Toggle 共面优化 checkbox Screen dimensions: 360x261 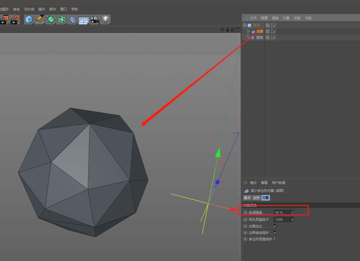point(275,226)
